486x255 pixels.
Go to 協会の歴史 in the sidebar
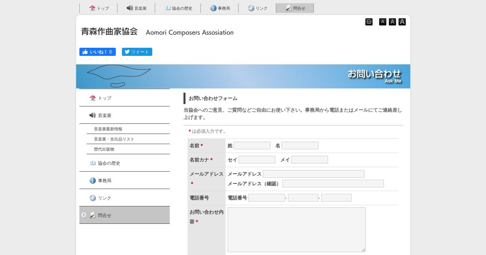click(124, 163)
